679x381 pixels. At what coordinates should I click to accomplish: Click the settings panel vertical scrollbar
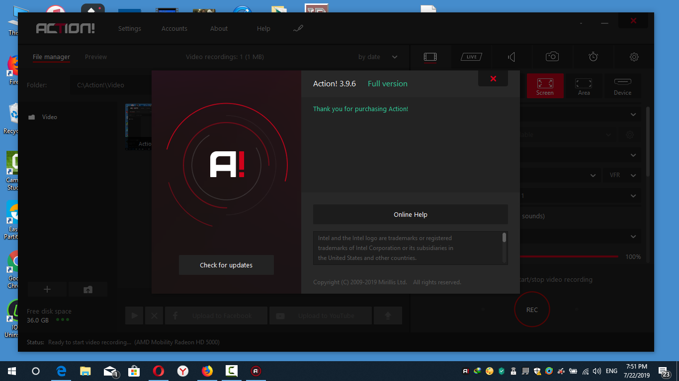pos(647,141)
